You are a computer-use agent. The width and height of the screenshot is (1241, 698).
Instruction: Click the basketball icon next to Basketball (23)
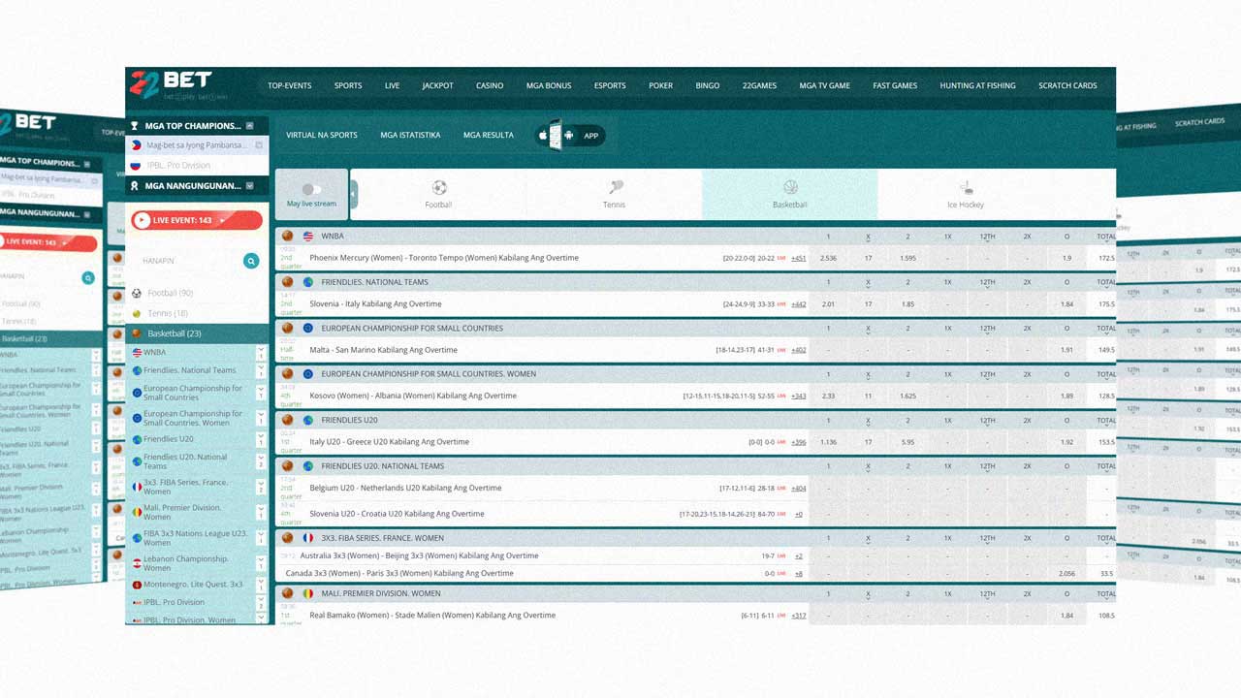click(x=137, y=333)
